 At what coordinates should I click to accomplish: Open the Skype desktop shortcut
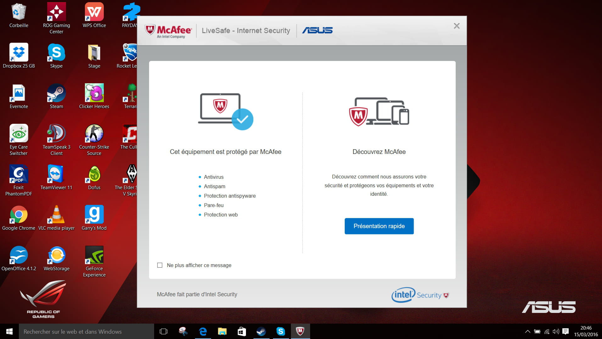click(57, 56)
